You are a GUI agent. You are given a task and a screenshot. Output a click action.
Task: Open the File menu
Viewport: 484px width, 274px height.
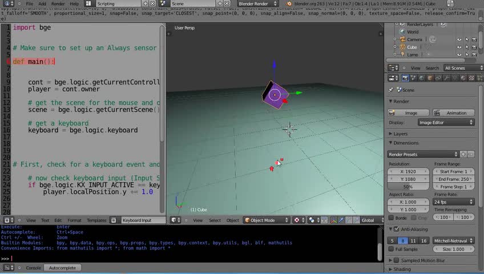coord(29,3)
